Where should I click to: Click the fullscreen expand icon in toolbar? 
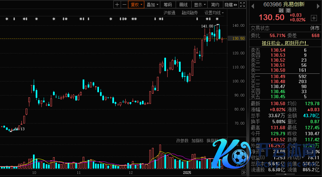point(242,5)
